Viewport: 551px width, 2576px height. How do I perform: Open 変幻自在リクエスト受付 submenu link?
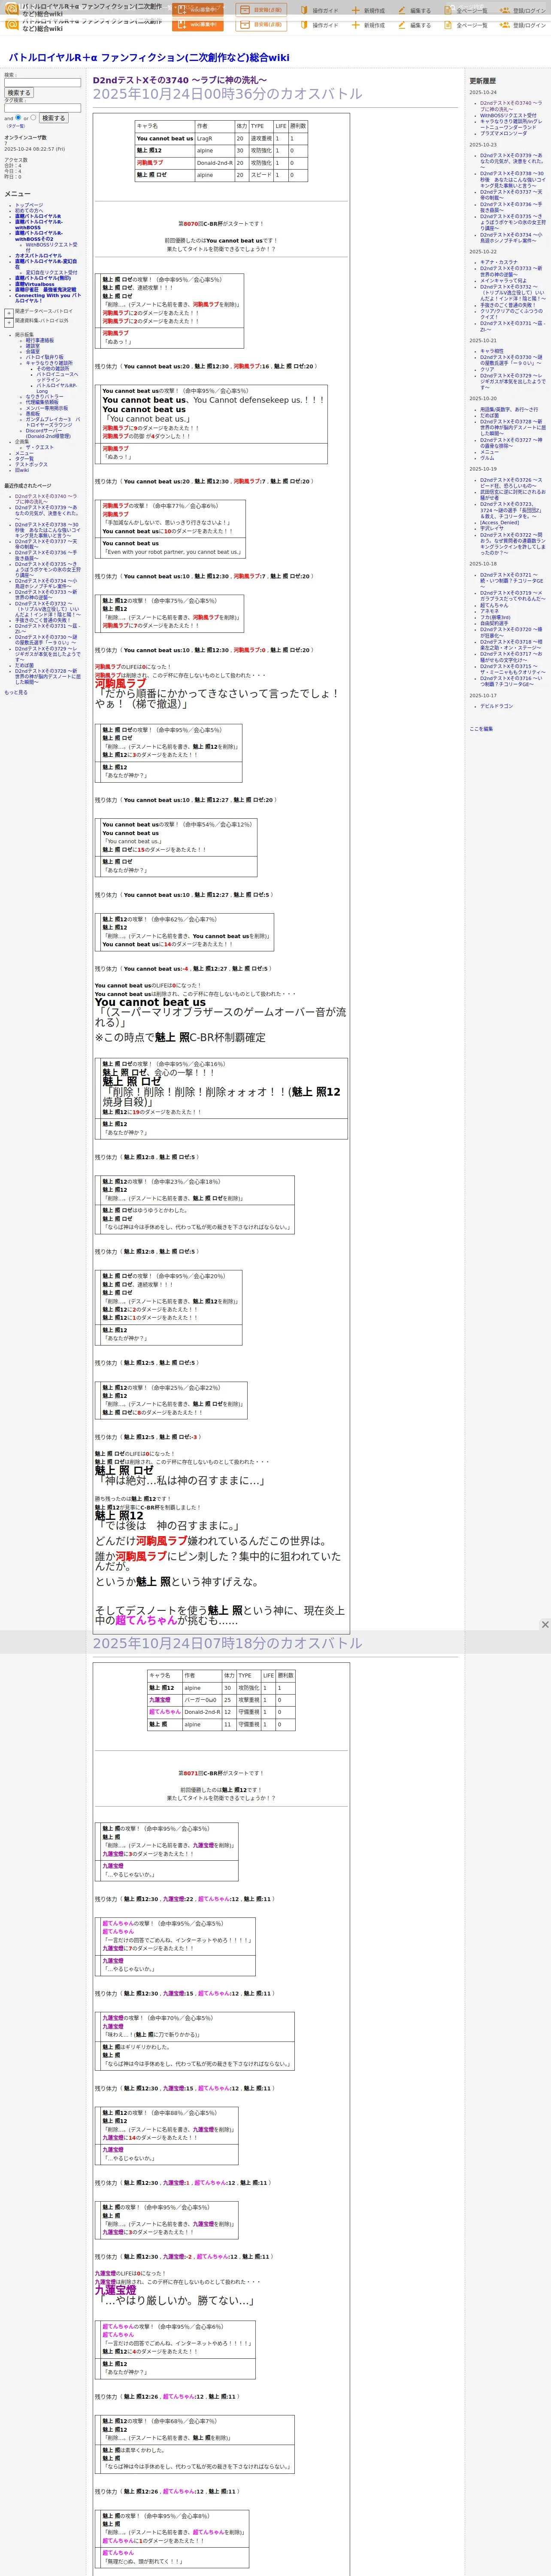pos(51,273)
